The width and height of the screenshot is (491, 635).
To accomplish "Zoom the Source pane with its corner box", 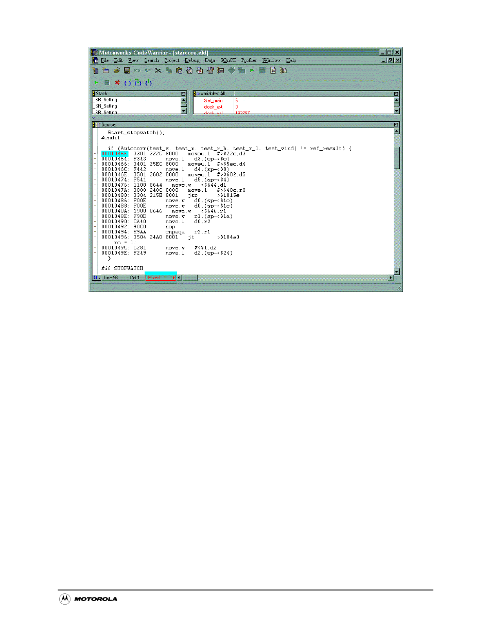I will [x=396, y=124].
